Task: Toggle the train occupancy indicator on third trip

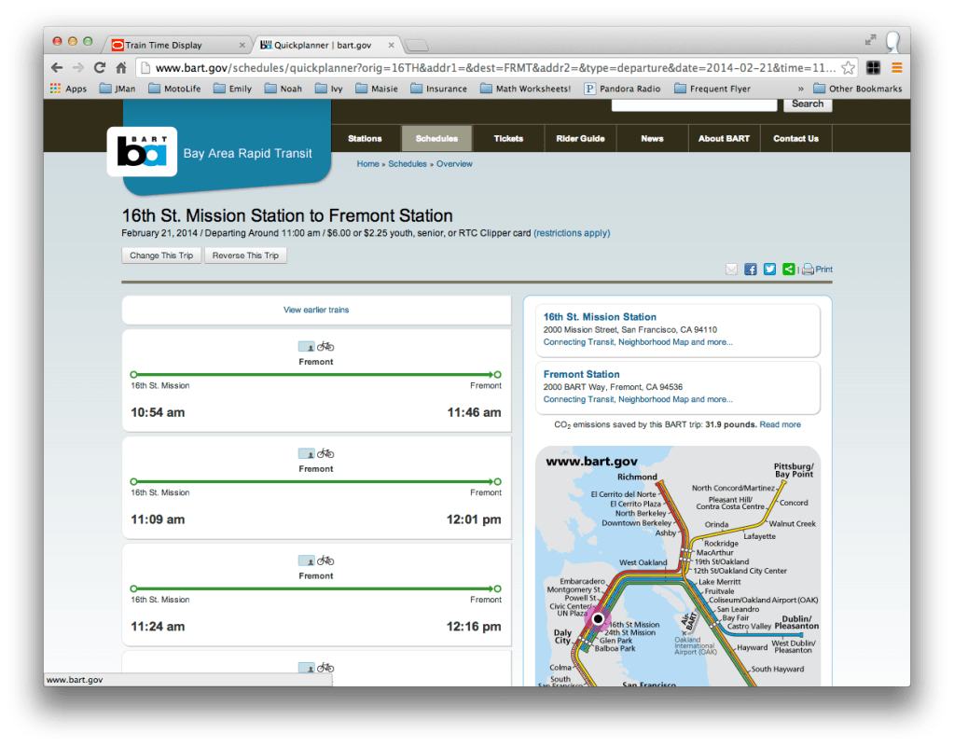Action: 308,560
